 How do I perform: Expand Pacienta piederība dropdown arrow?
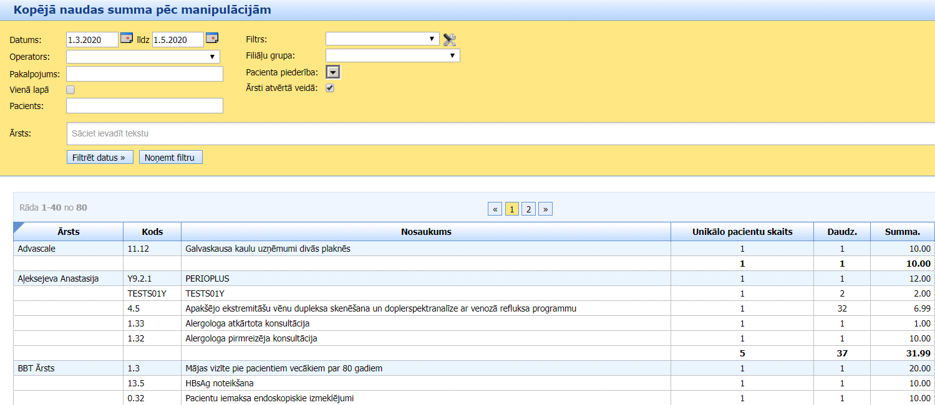pyautogui.click(x=333, y=72)
